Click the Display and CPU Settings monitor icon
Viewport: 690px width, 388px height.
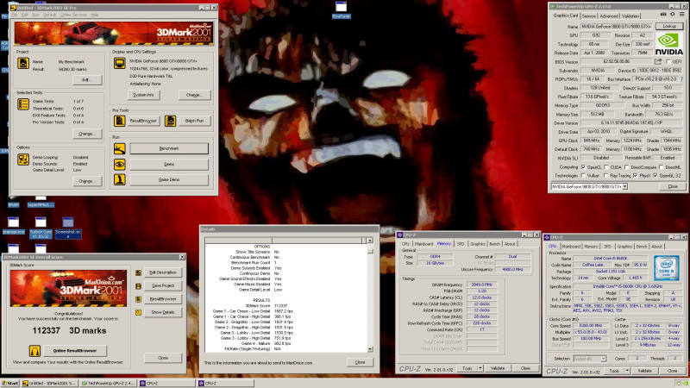119,63
